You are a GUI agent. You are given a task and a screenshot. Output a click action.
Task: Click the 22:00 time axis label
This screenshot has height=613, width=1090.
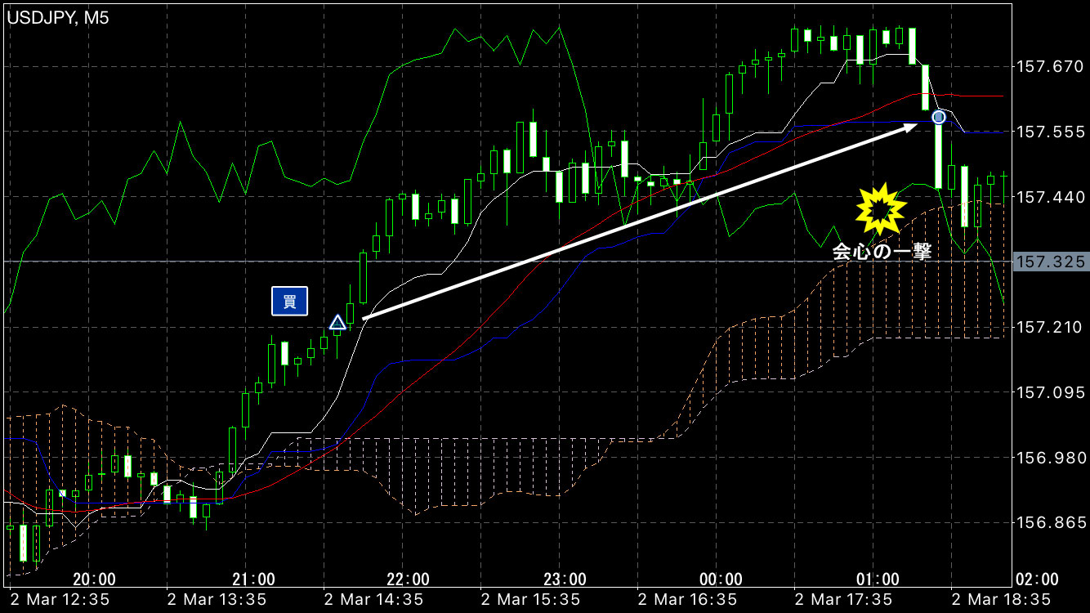tap(408, 579)
